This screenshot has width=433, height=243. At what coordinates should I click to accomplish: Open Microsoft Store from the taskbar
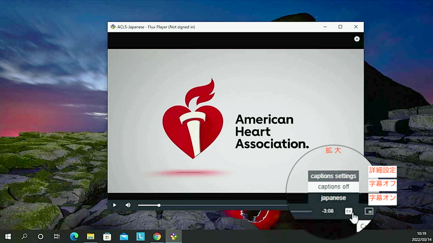[x=107, y=237]
